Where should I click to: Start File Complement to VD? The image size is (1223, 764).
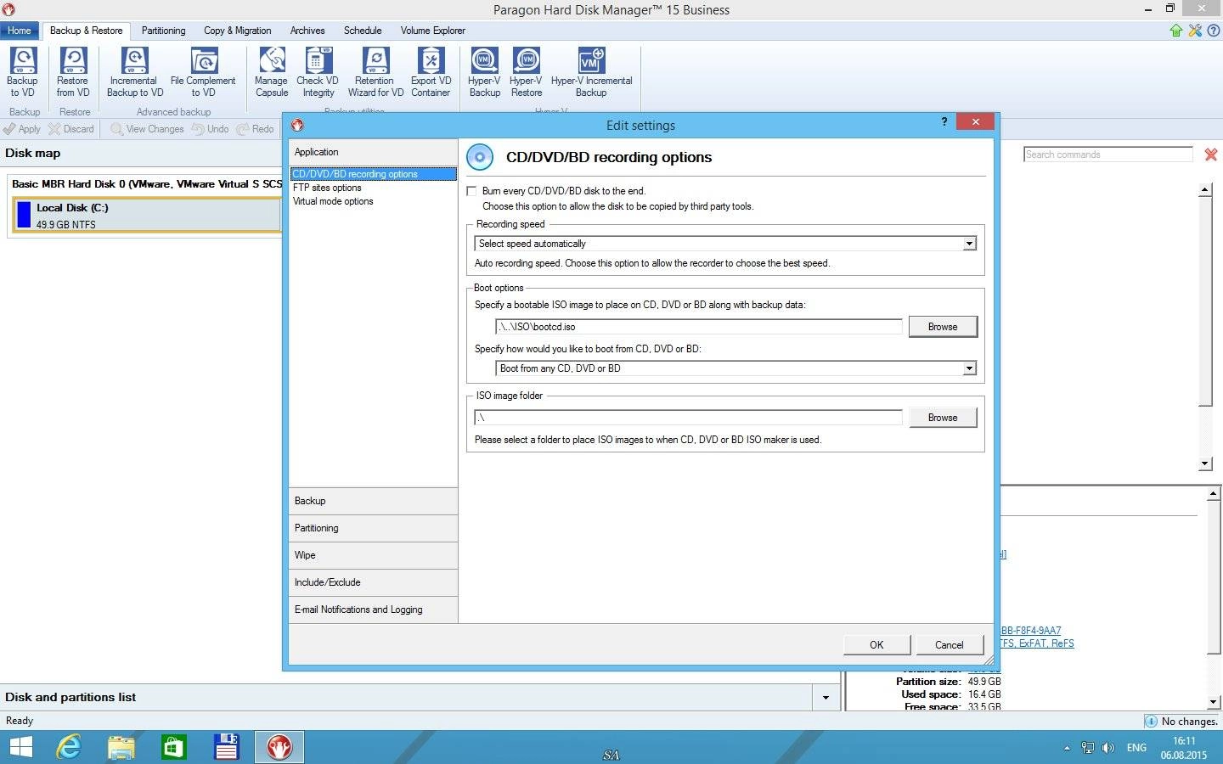tap(203, 72)
